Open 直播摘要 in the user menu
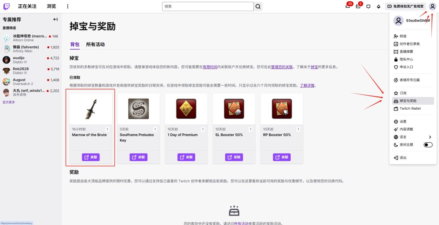The height and width of the screenshot is (225, 439). [x=413, y=52]
